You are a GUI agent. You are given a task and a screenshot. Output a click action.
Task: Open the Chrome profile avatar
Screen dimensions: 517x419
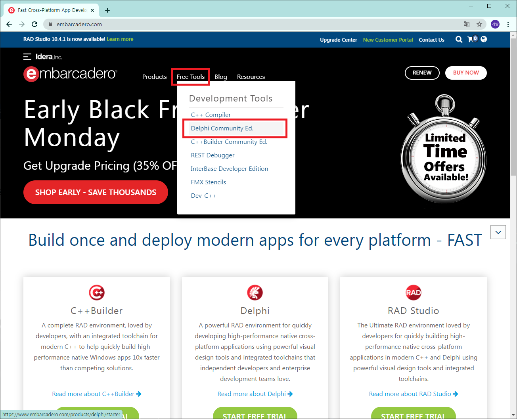coord(495,24)
